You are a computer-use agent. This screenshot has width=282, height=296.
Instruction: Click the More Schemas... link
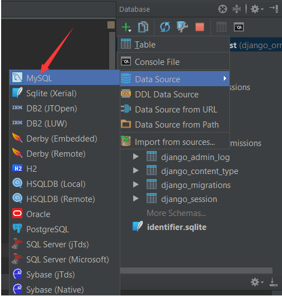click(176, 213)
